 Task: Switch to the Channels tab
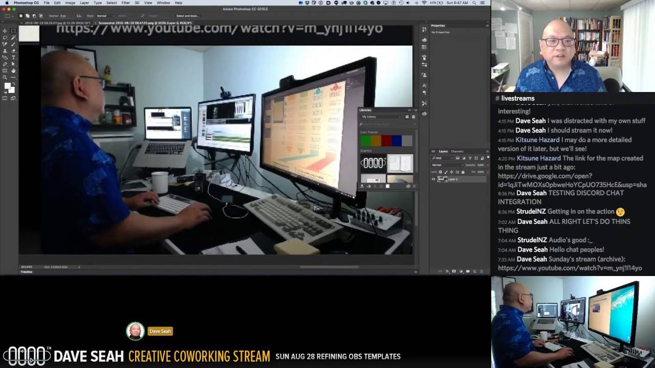pos(457,151)
